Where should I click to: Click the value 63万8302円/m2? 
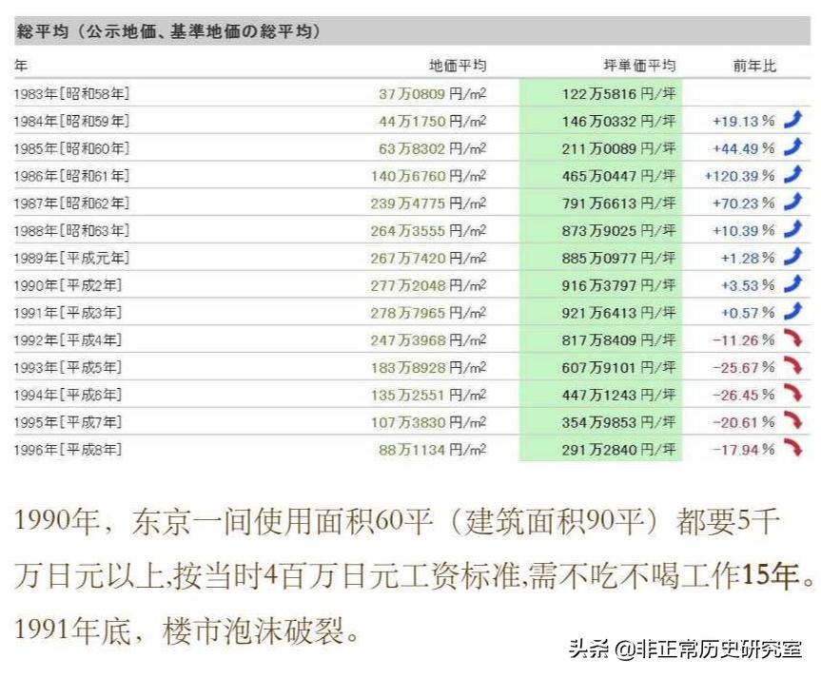[433, 148]
